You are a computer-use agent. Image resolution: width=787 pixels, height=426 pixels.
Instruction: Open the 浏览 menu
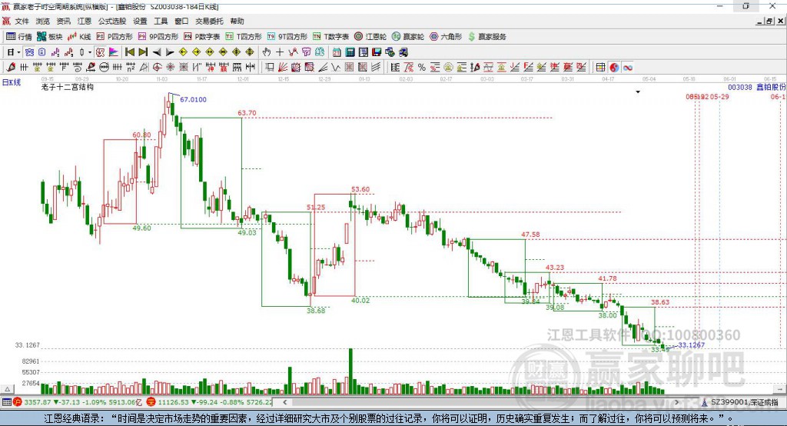43,21
